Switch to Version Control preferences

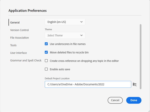pyautogui.click(x=20, y=30)
